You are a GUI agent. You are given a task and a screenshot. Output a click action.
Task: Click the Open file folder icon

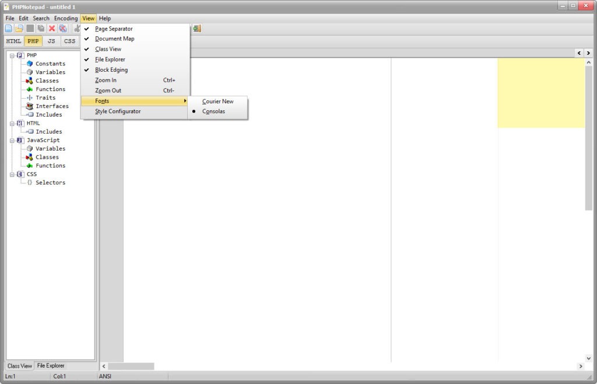click(x=19, y=29)
